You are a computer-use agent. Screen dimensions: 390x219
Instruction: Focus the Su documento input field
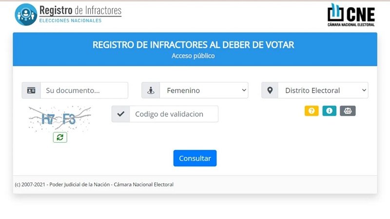point(84,91)
